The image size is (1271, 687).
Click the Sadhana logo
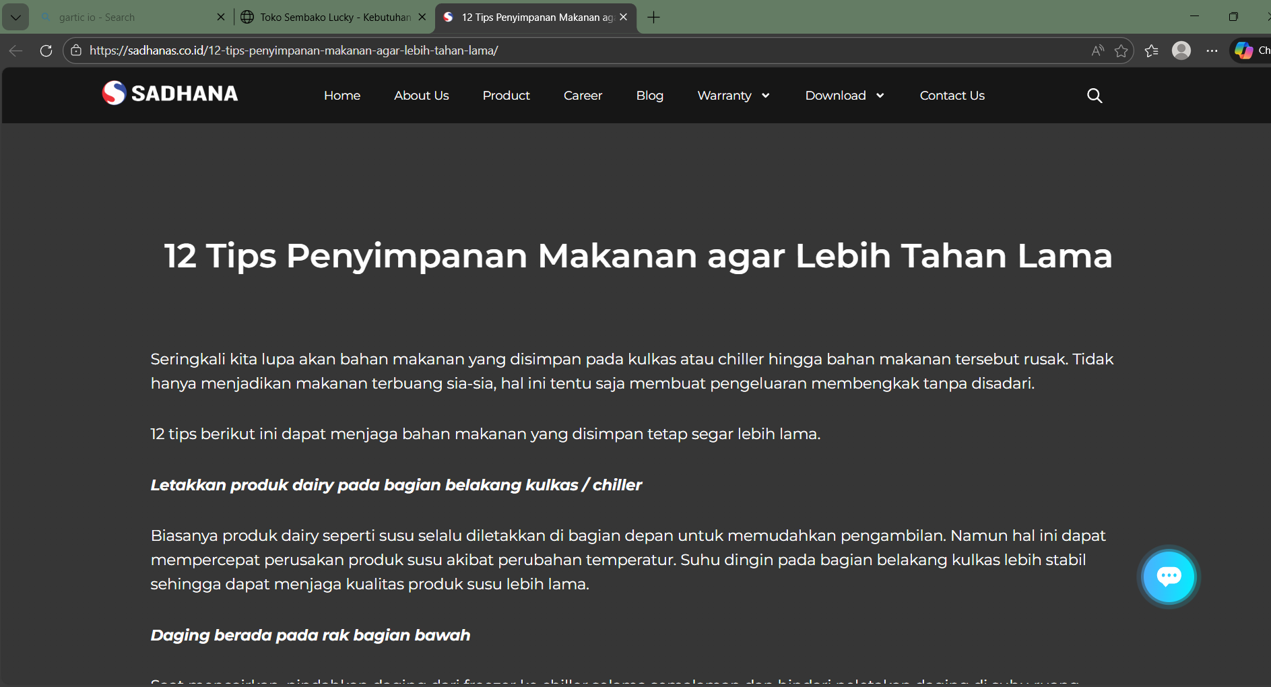click(x=169, y=93)
